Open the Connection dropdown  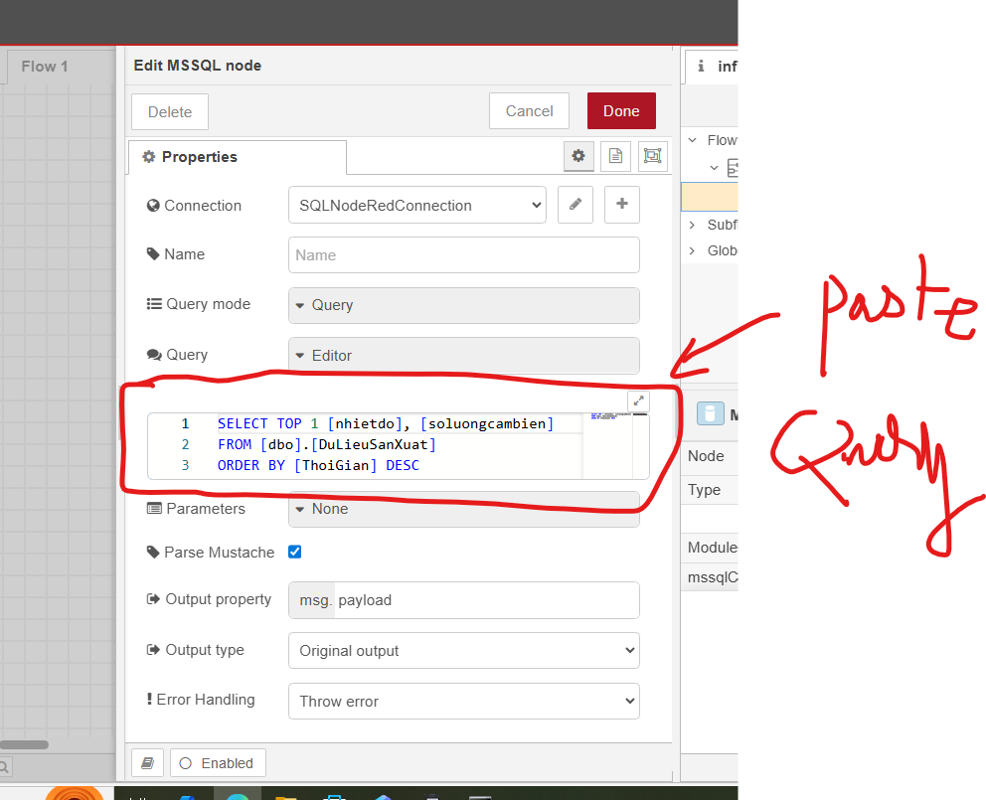click(x=417, y=206)
